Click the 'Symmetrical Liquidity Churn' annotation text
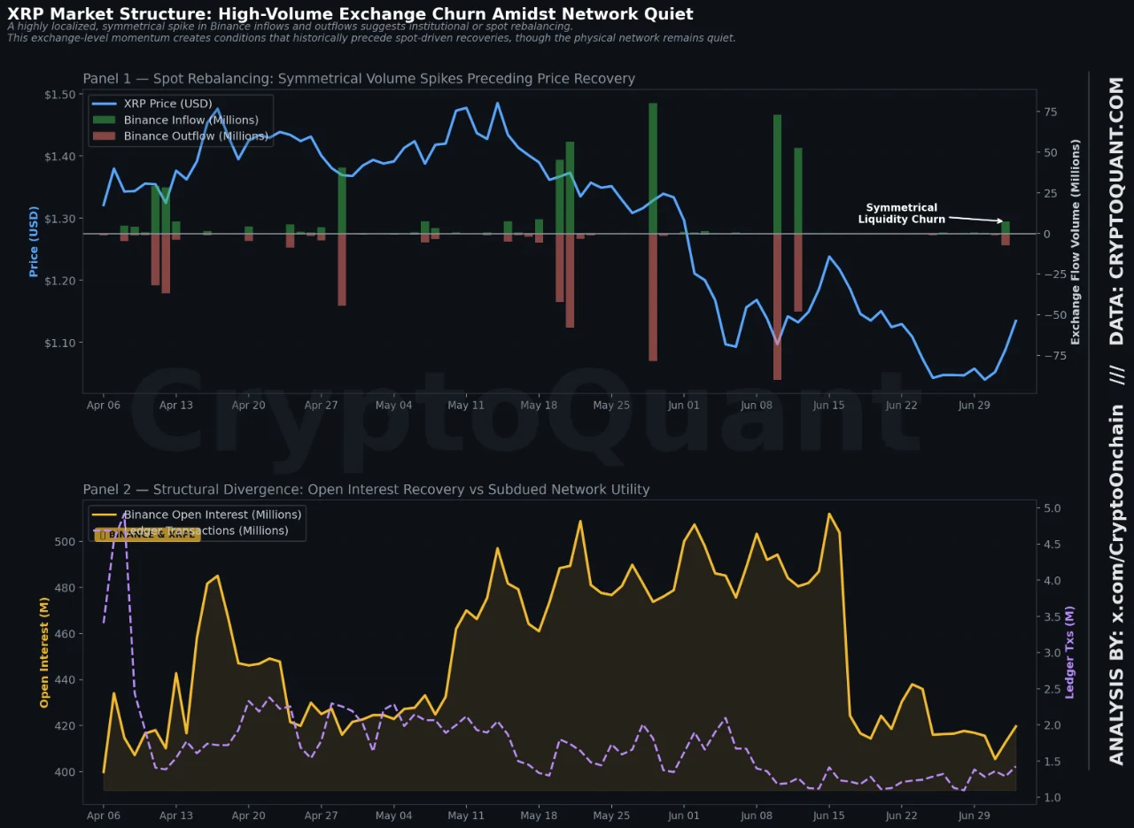This screenshot has height=828, width=1134. point(901,213)
